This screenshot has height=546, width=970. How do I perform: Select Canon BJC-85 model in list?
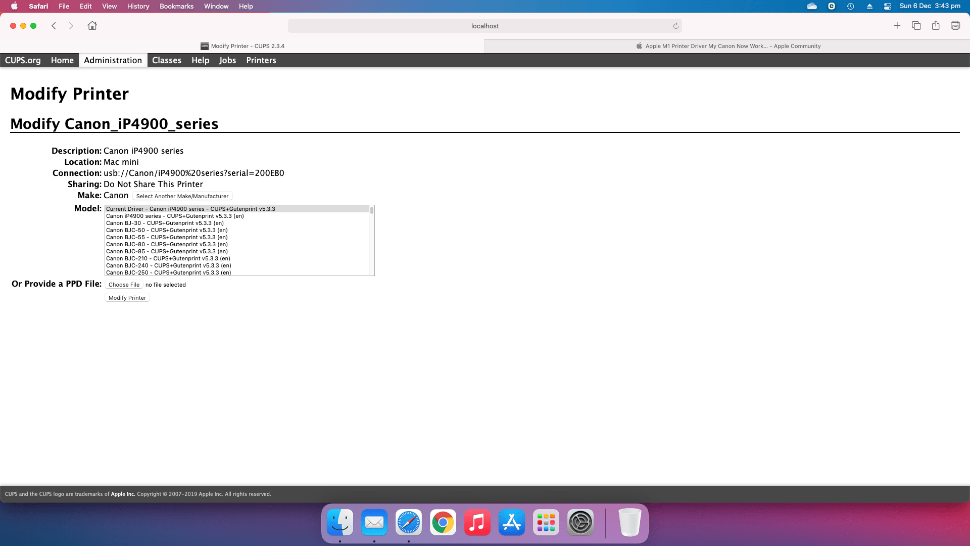click(x=167, y=251)
